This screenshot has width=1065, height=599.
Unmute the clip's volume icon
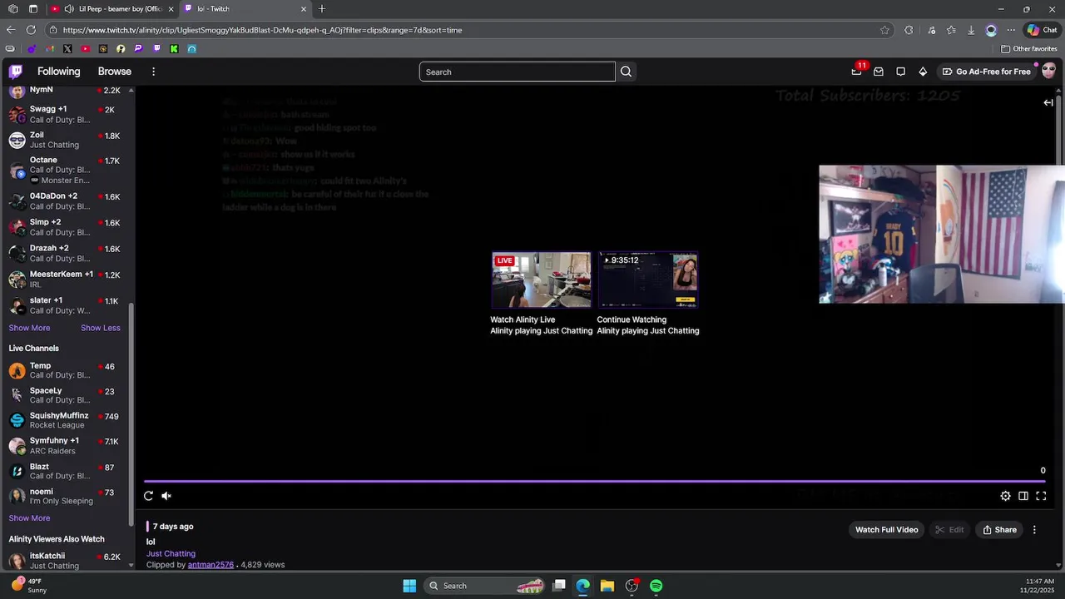click(x=166, y=496)
